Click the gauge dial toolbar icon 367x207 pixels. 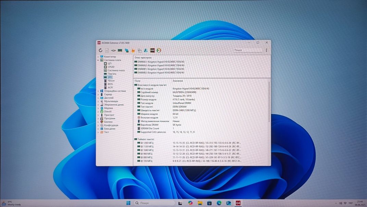pos(159,50)
